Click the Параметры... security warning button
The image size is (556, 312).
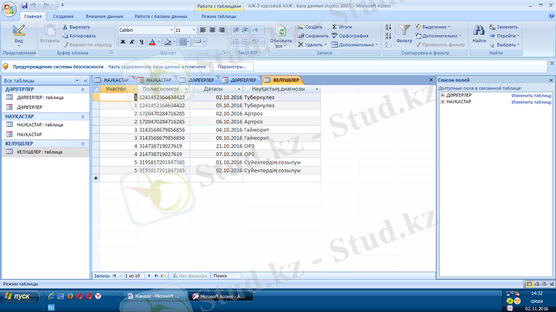point(232,67)
